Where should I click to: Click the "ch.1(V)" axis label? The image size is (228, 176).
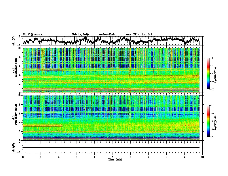coord(14,41)
